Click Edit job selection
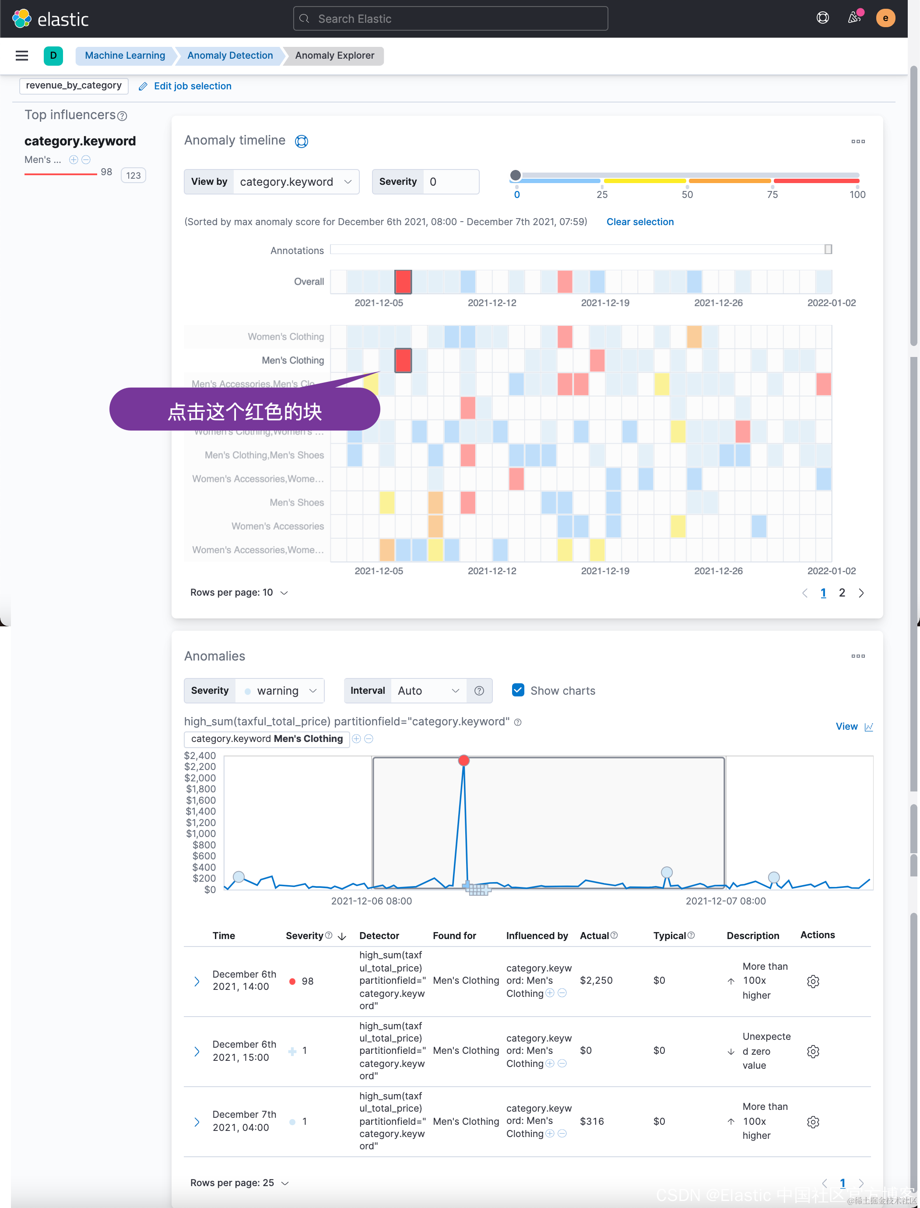The width and height of the screenshot is (920, 1208). point(192,86)
